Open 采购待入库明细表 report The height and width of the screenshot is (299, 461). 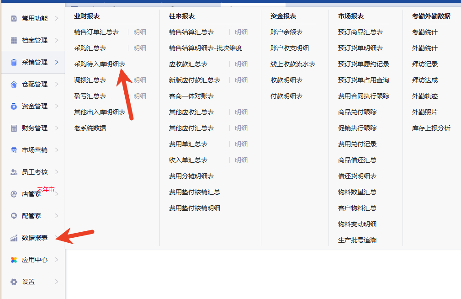tap(99, 64)
